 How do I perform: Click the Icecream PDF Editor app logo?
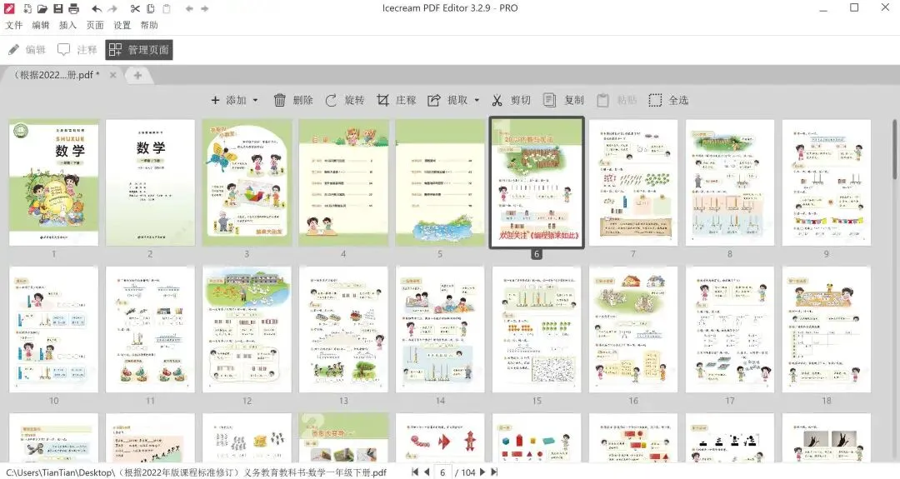pos(10,8)
